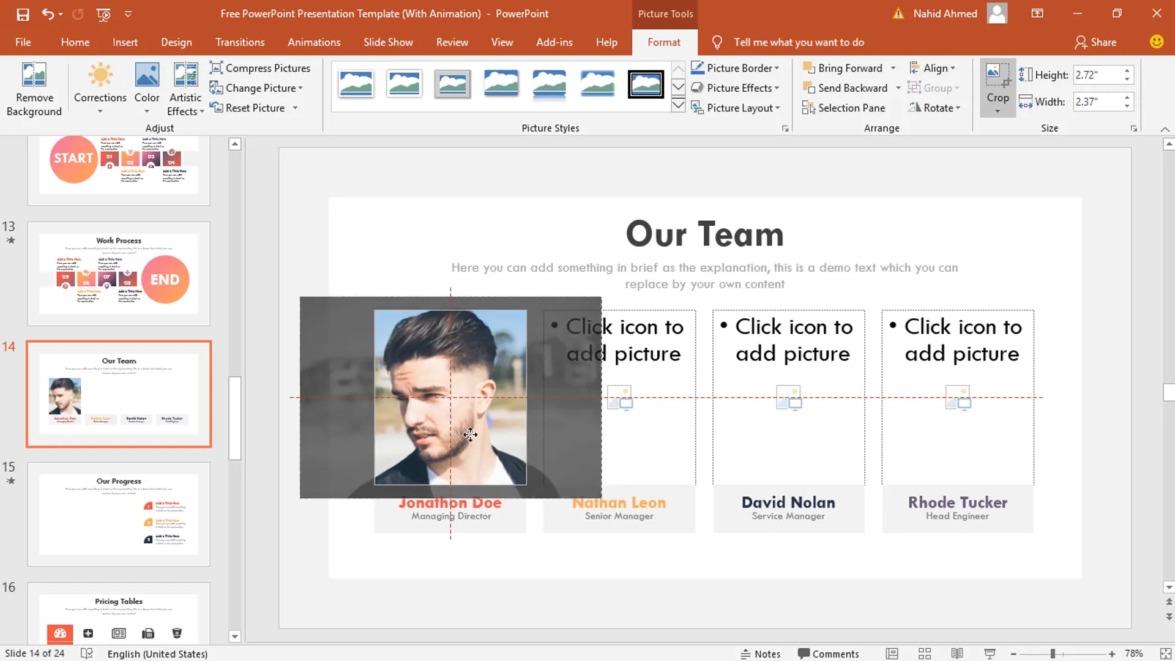Image resolution: width=1175 pixels, height=661 pixels.
Task: Open Customize Quick Access Toolbar arrow
Action: coord(128,13)
